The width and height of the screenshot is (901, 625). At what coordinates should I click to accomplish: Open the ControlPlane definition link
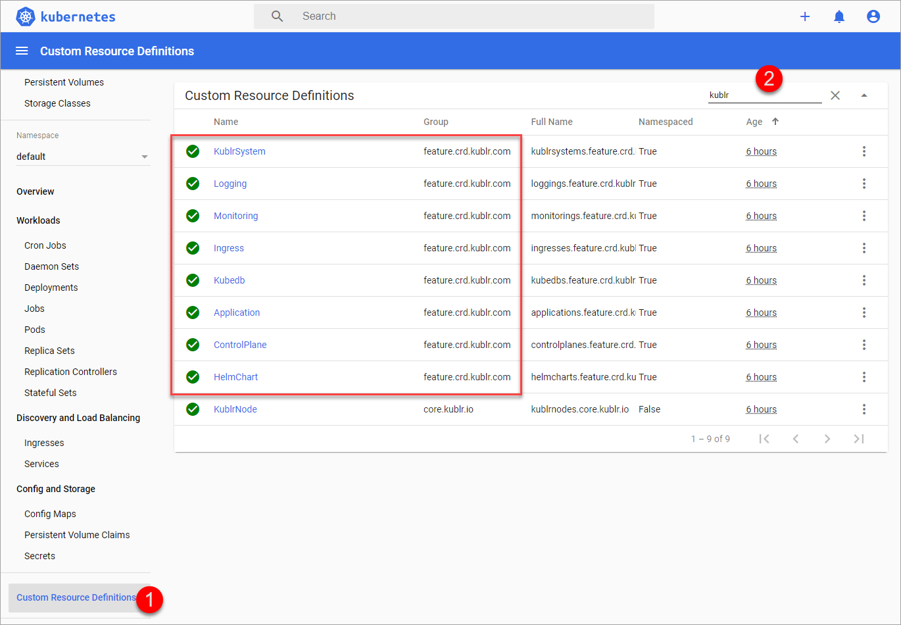tap(240, 345)
